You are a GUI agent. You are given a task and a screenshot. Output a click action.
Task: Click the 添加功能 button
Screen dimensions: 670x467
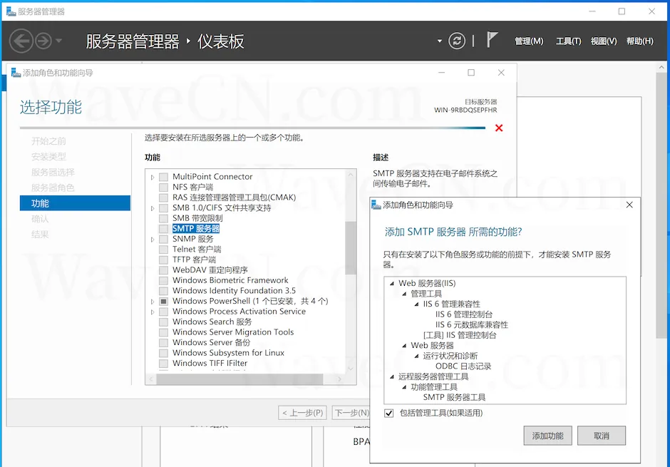tap(548, 436)
